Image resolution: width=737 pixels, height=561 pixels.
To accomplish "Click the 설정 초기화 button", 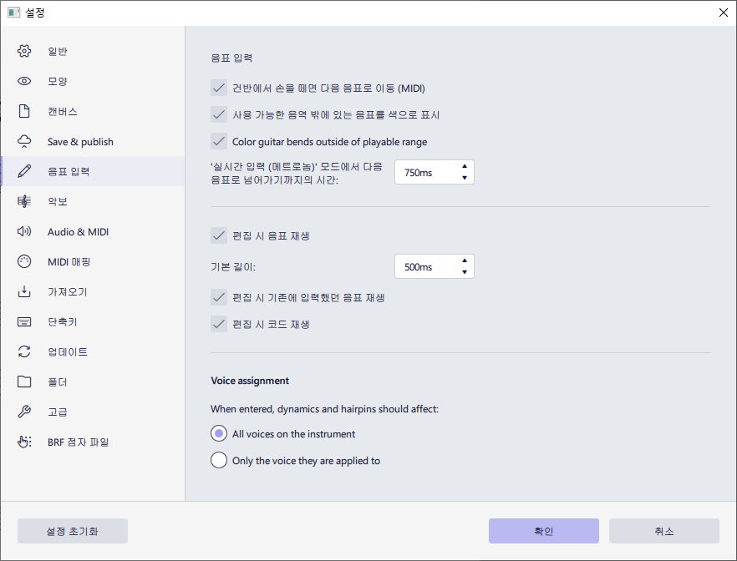I will [73, 531].
